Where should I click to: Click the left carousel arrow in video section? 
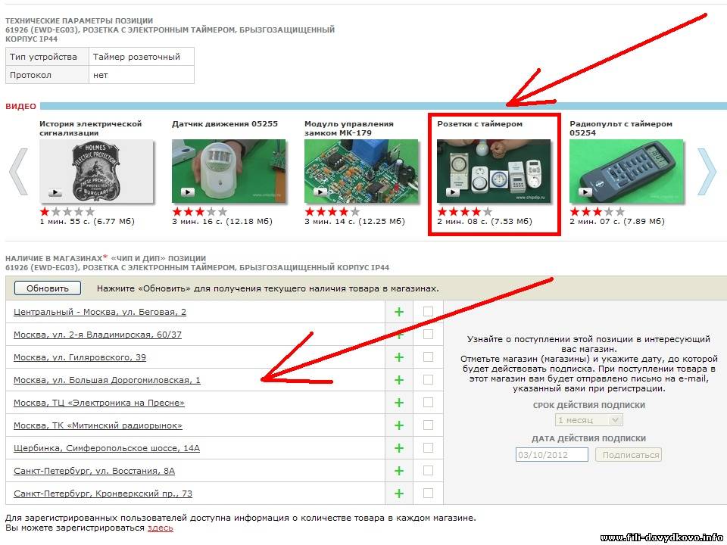[19, 172]
